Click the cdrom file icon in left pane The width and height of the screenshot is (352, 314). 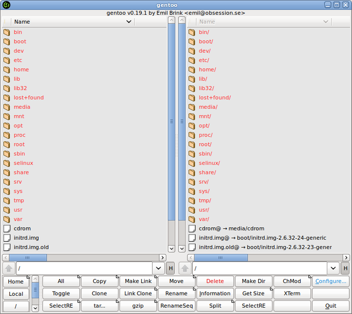7,229
